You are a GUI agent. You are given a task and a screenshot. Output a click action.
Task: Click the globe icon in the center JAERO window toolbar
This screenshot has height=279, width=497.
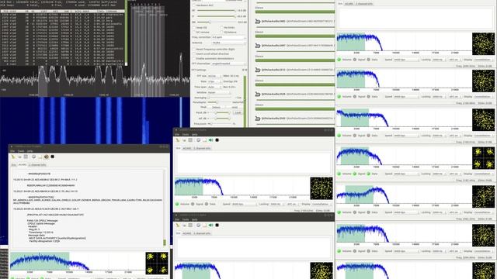click(199, 140)
